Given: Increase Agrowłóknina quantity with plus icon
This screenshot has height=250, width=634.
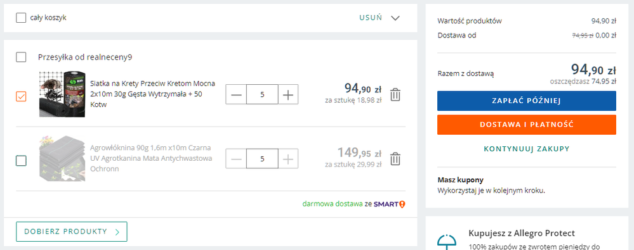Looking at the screenshot, I should click(288, 159).
